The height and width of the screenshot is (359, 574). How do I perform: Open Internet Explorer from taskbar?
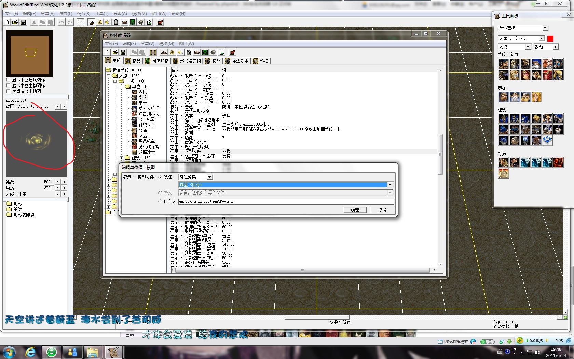(31, 352)
